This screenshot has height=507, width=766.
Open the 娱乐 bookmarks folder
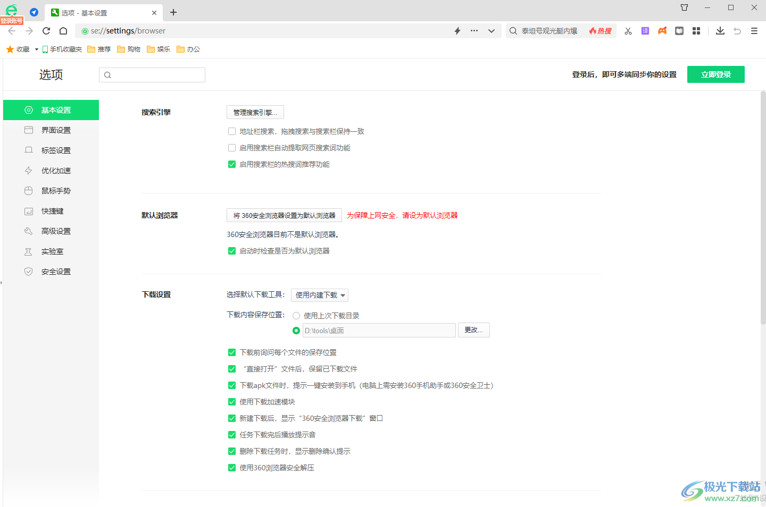(159, 49)
